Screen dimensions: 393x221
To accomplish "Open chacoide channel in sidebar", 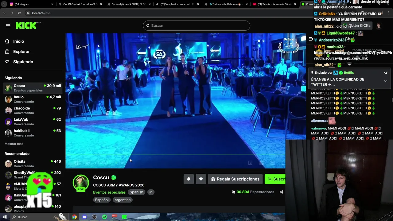I will [x=33, y=110].
